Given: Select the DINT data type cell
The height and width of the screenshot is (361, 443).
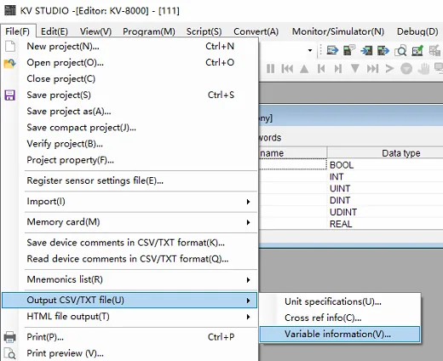Looking at the screenshot, I should (x=385, y=200).
